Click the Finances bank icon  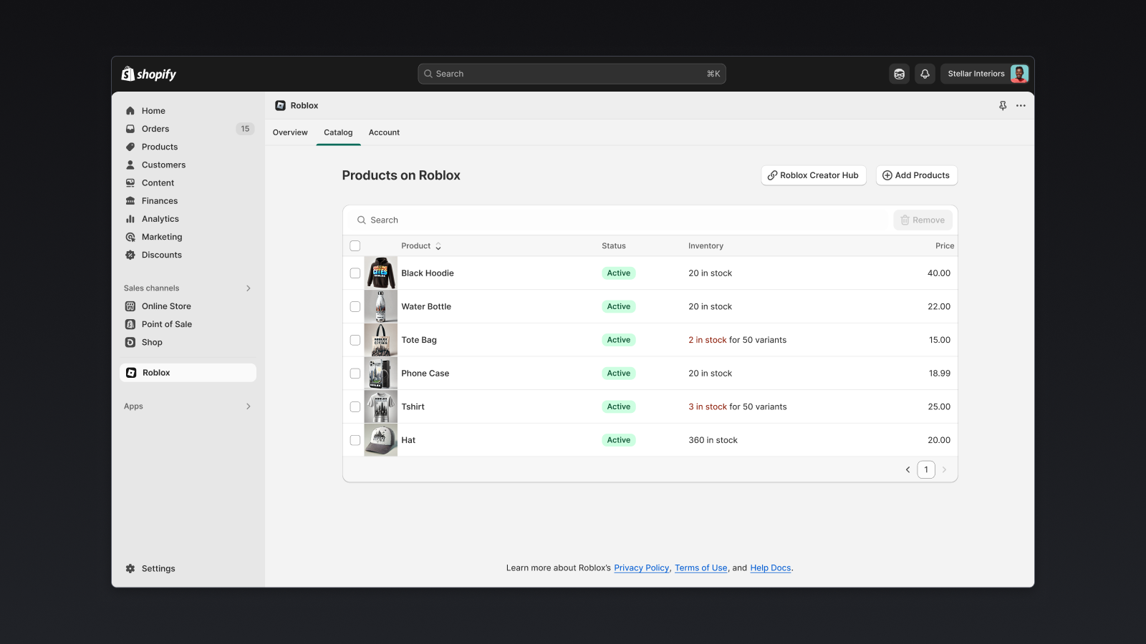pyautogui.click(x=130, y=201)
